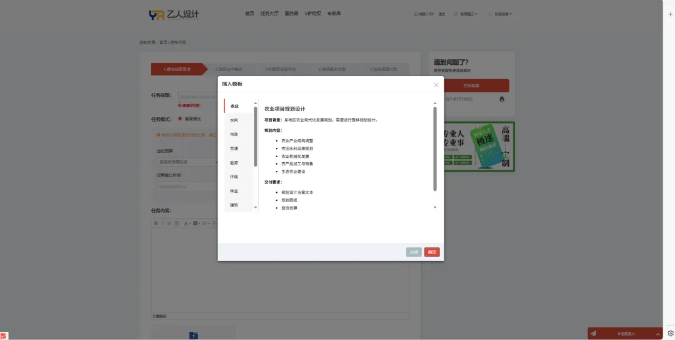Screen dimensions: 675x340
Task: Click the 投资估算 bullet item
Action: (x=289, y=208)
